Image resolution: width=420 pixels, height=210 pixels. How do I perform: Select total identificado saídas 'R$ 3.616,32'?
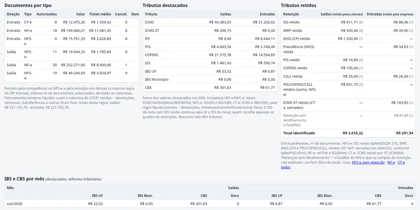(x=353, y=133)
